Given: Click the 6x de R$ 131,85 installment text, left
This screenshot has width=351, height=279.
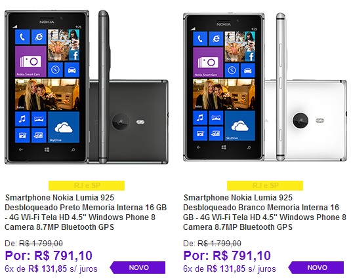Looking at the screenshot, I should (x=51, y=269).
